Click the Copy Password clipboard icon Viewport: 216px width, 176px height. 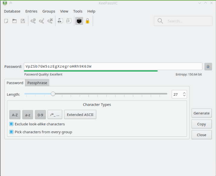pyautogui.click(x=69, y=21)
